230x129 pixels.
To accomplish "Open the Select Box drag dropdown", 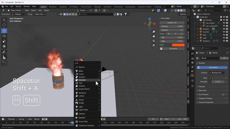I will point(40,14).
